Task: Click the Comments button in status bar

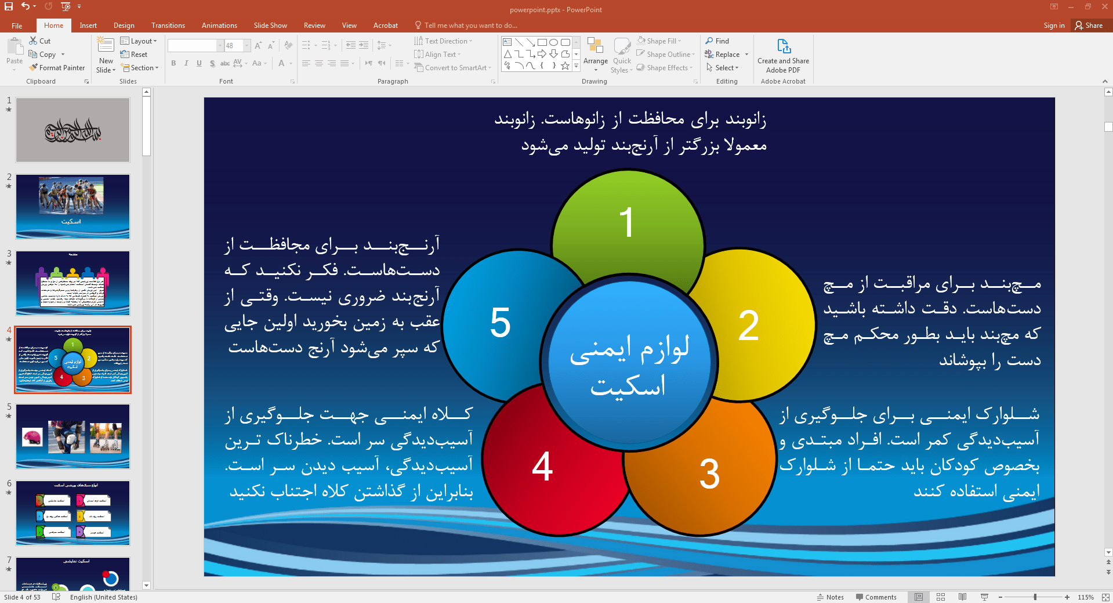Action: [x=876, y=597]
